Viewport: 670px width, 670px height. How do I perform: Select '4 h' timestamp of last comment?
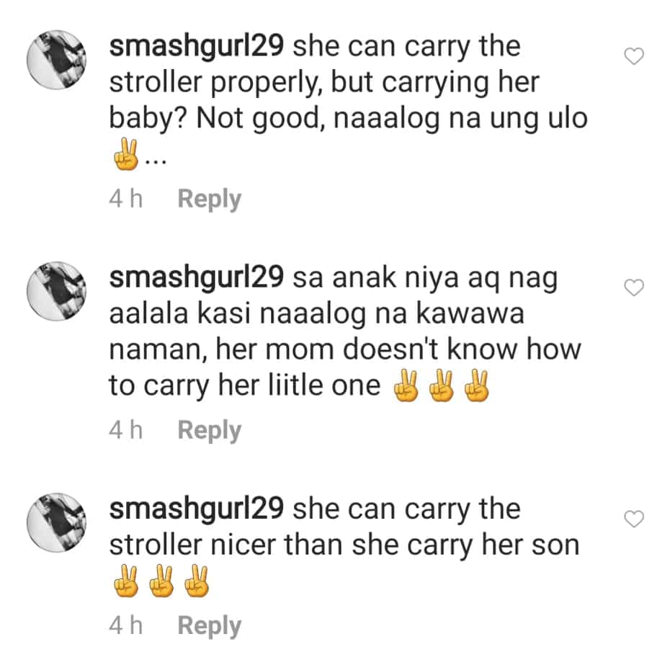click(125, 625)
